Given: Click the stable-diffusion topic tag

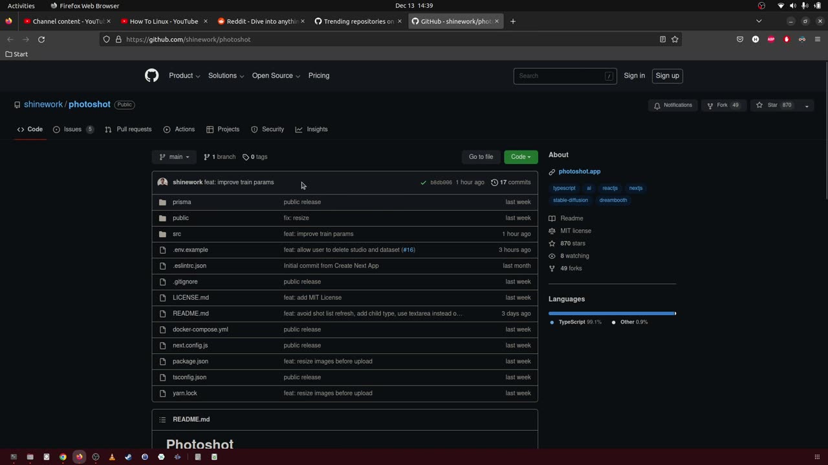Looking at the screenshot, I should click(x=571, y=200).
